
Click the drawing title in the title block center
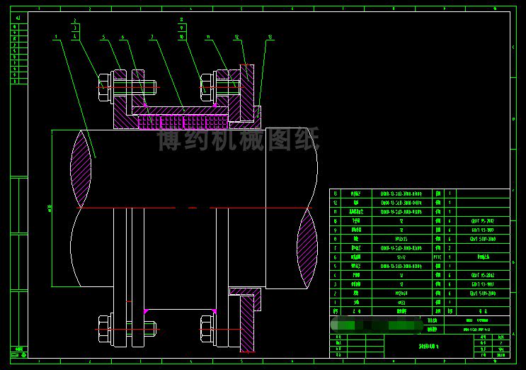429,346
